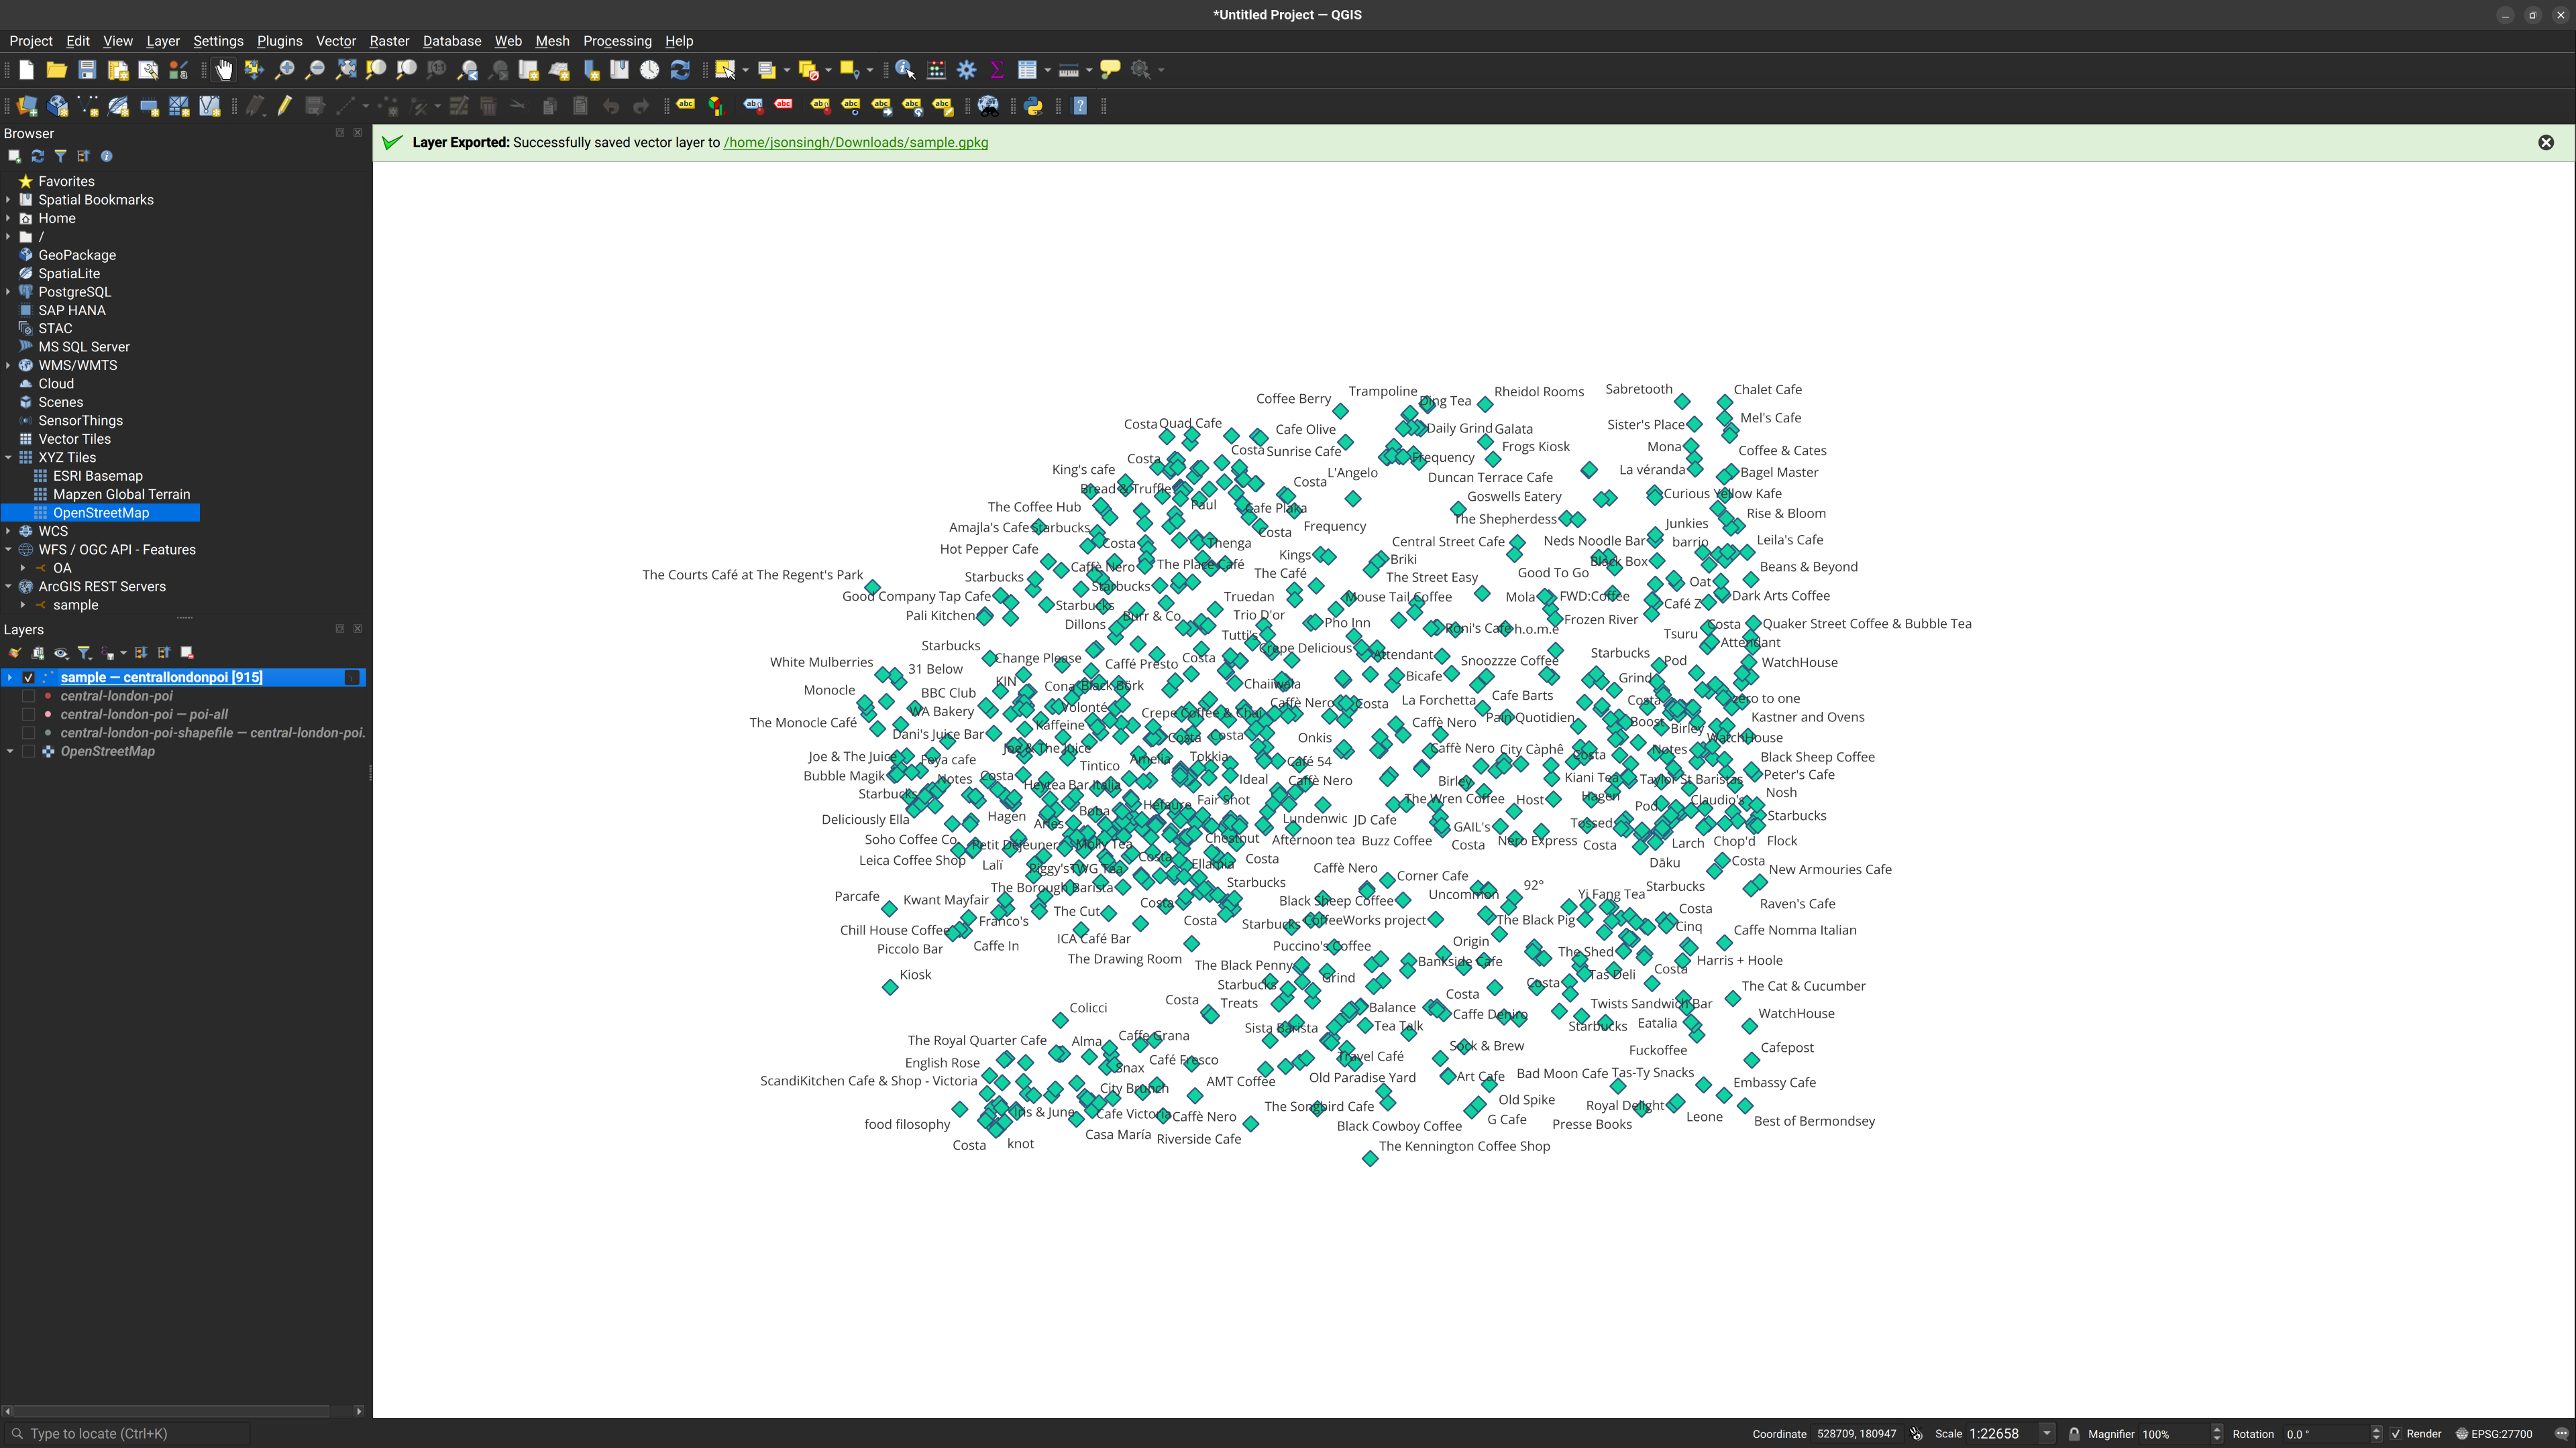Click the Zoom Full extent icon
This screenshot has width=2576, height=1448.
(x=346, y=70)
